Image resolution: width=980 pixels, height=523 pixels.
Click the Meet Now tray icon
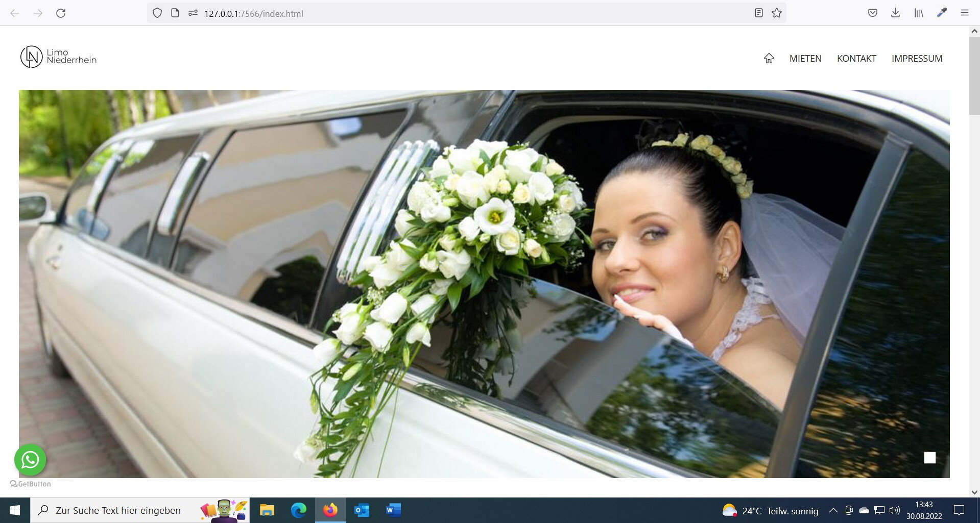pos(849,510)
